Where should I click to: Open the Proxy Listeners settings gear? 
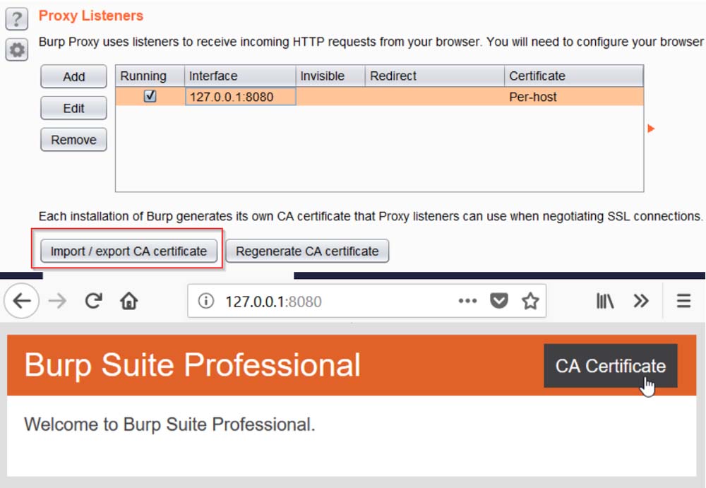[17, 49]
